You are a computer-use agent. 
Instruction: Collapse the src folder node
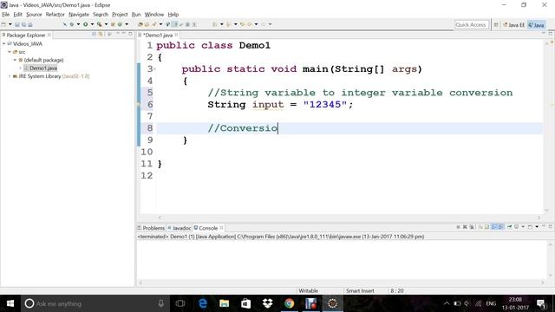pos(10,52)
